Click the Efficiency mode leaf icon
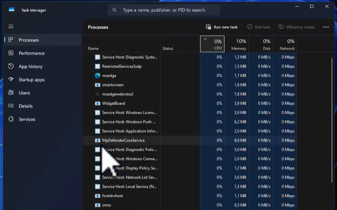The height and width of the screenshot is (210, 337). point(281,27)
